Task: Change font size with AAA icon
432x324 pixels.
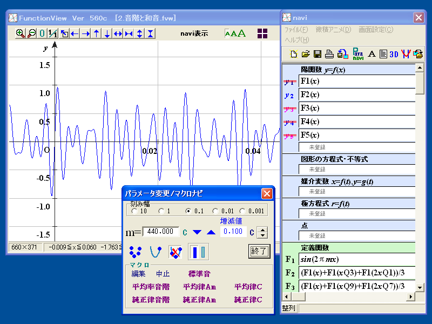Action: 235,33
